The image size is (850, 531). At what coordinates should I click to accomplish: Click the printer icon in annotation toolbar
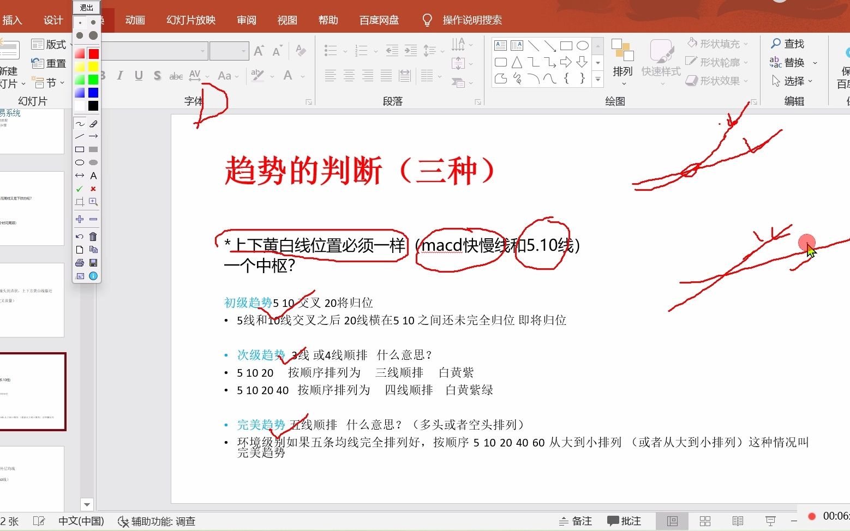coord(80,263)
